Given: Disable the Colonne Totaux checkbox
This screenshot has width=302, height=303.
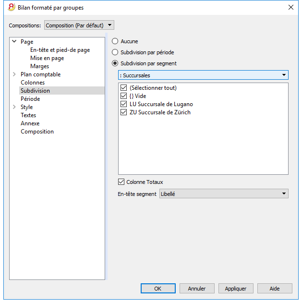Looking at the screenshot, I should tap(121, 182).
